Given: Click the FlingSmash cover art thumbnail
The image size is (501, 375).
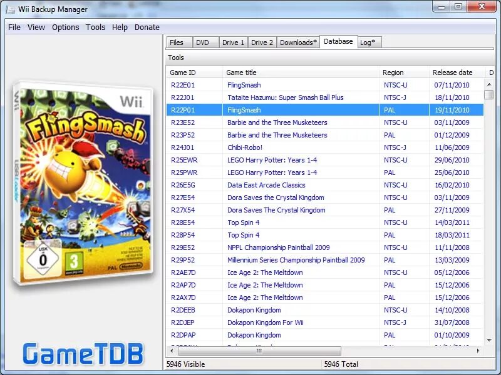Looking at the screenshot, I should point(83,183).
